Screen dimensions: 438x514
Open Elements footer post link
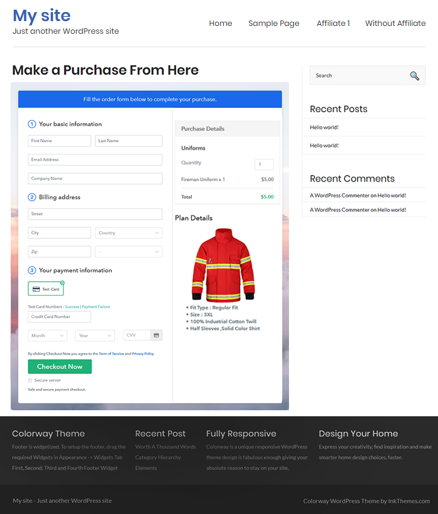coord(146,468)
